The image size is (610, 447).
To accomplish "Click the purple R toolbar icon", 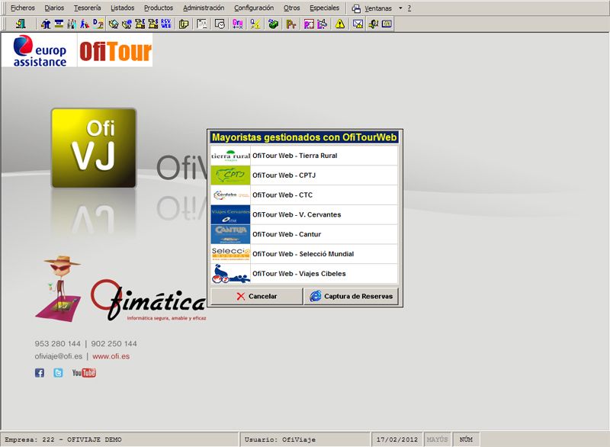I will click(x=309, y=24).
